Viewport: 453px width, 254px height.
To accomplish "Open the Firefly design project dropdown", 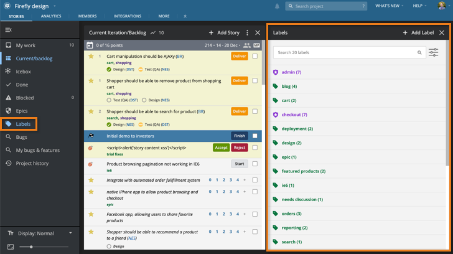I will [55, 6].
